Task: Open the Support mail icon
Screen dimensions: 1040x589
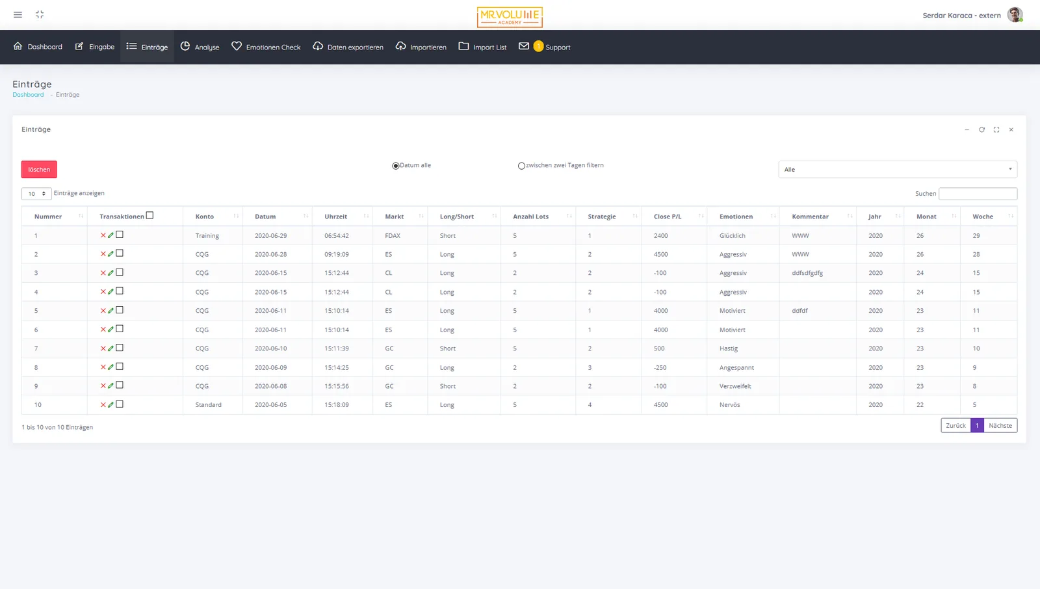Action: click(524, 46)
